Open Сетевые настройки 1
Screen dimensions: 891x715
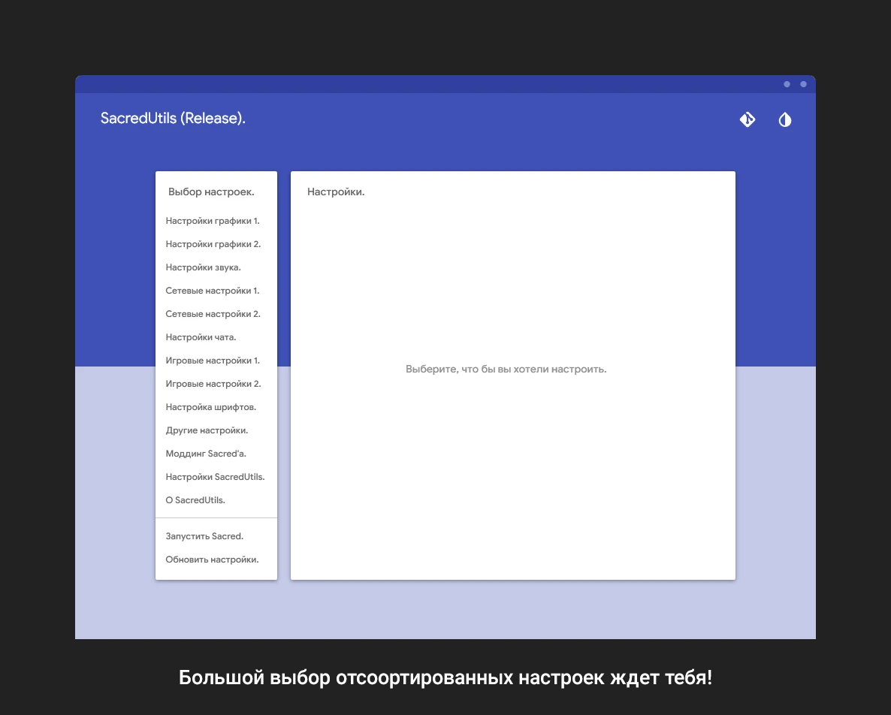(213, 290)
